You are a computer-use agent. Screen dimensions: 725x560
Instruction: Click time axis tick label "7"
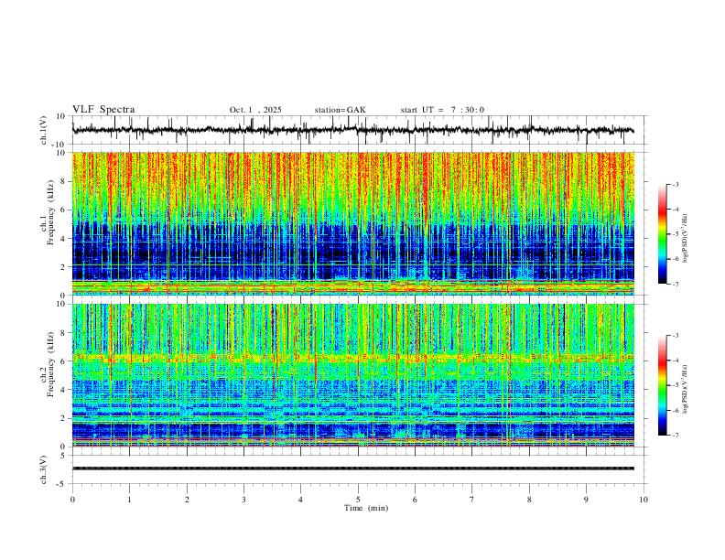click(472, 500)
